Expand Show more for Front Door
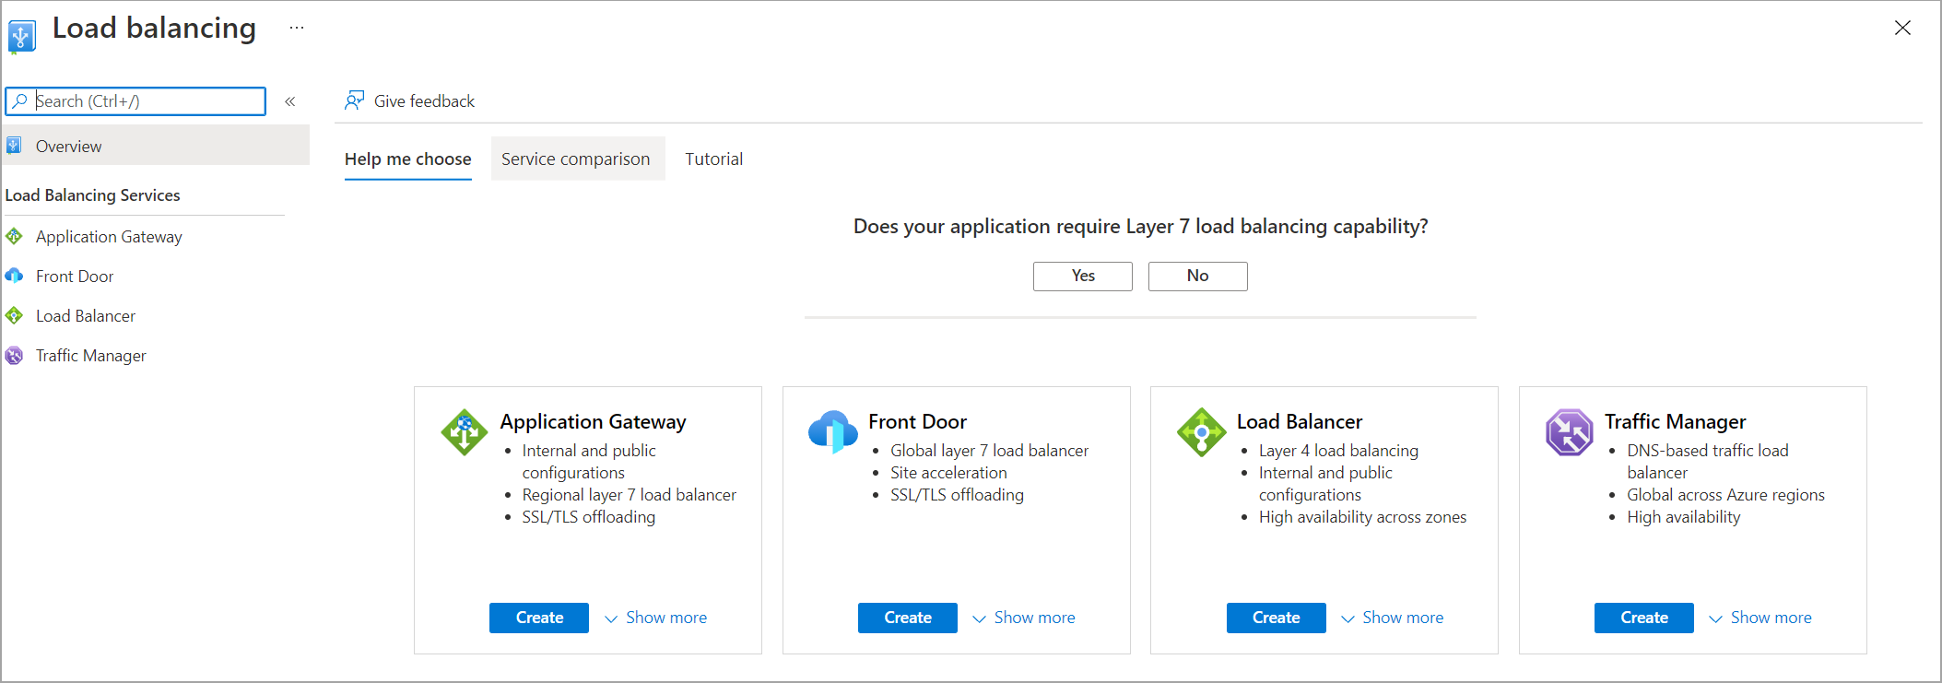Image resolution: width=1942 pixels, height=683 pixels. 1024,618
